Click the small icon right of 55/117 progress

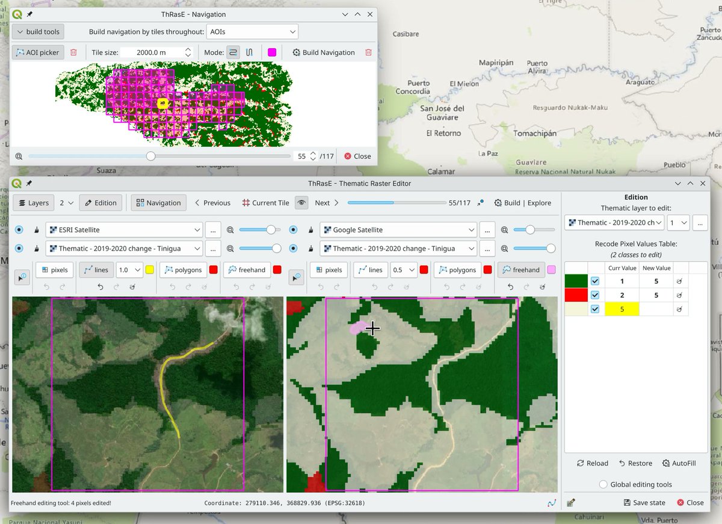point(480,203)
